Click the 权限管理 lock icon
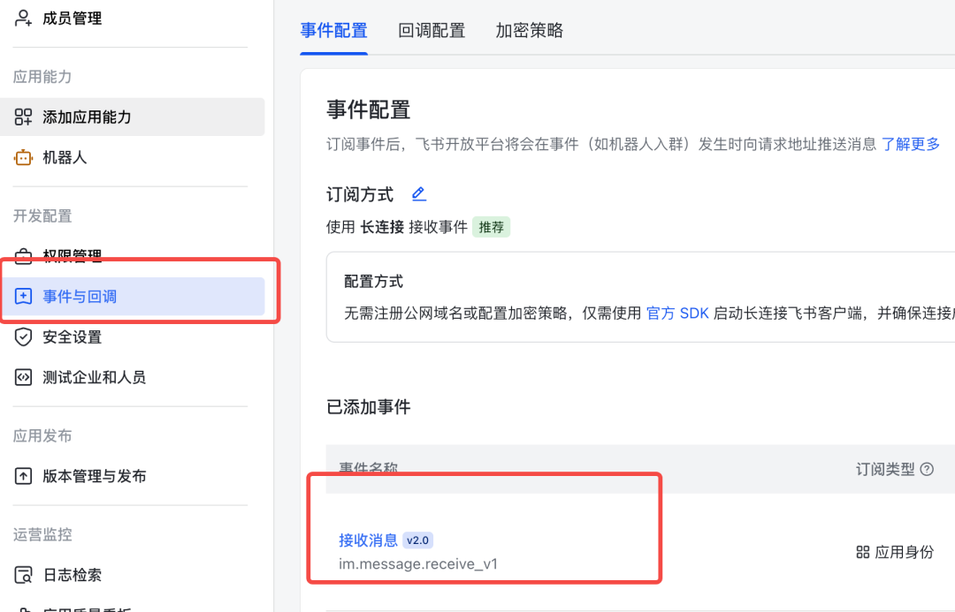The height and width of the screenshot is (612, 955). coord(22,255)
